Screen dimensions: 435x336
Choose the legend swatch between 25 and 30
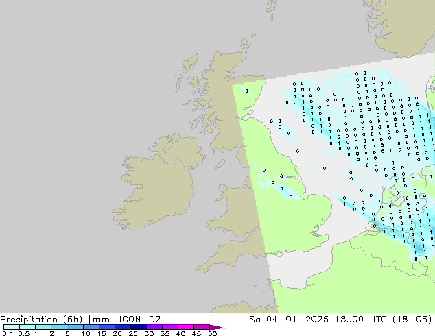click(x=139, y=327)
